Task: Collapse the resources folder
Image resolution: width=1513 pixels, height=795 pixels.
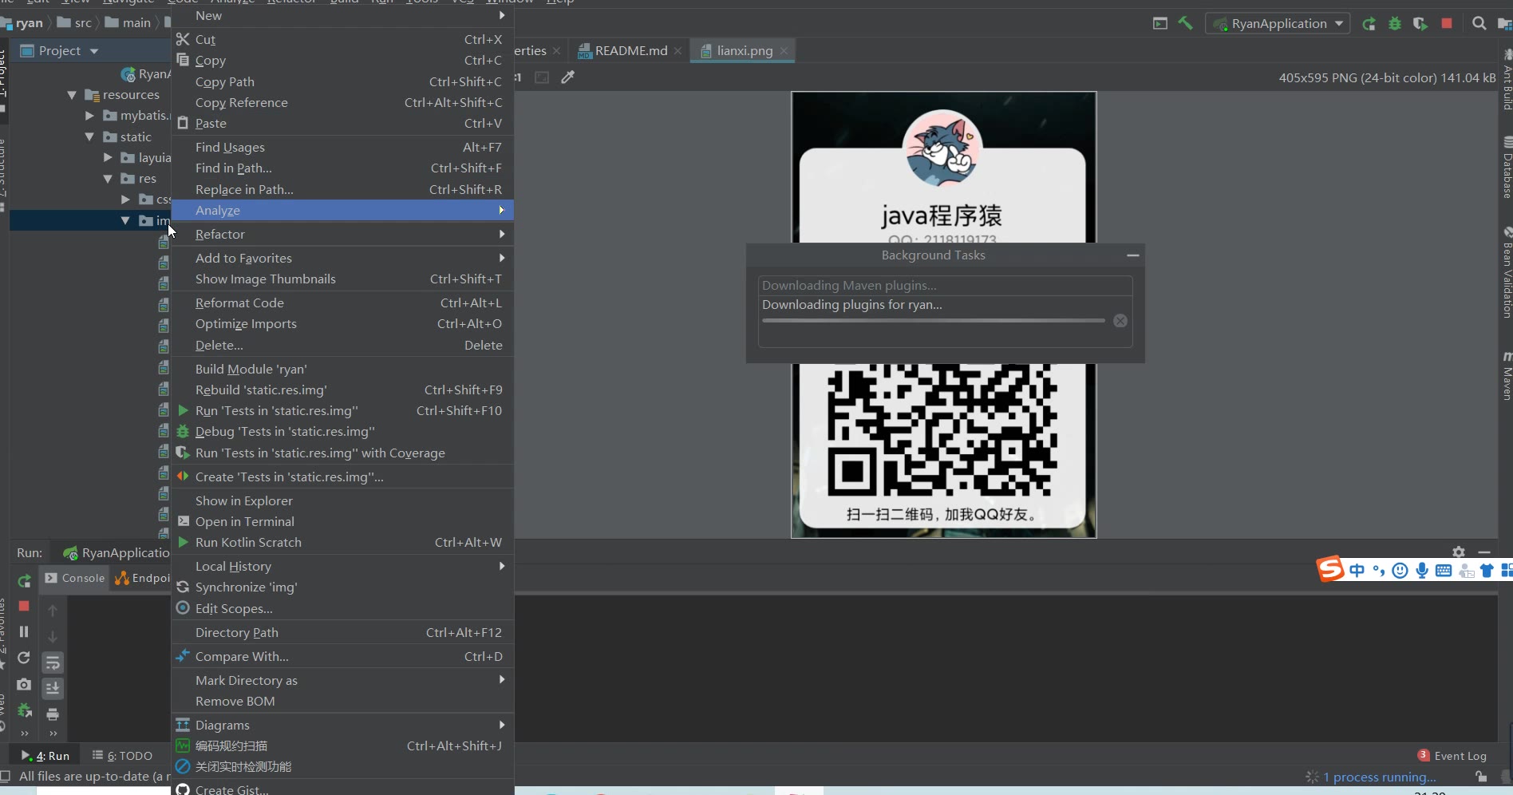Action: tap(72, 95)
